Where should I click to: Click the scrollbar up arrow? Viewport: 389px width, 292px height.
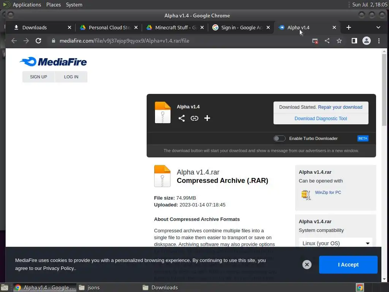pos(384,51)
